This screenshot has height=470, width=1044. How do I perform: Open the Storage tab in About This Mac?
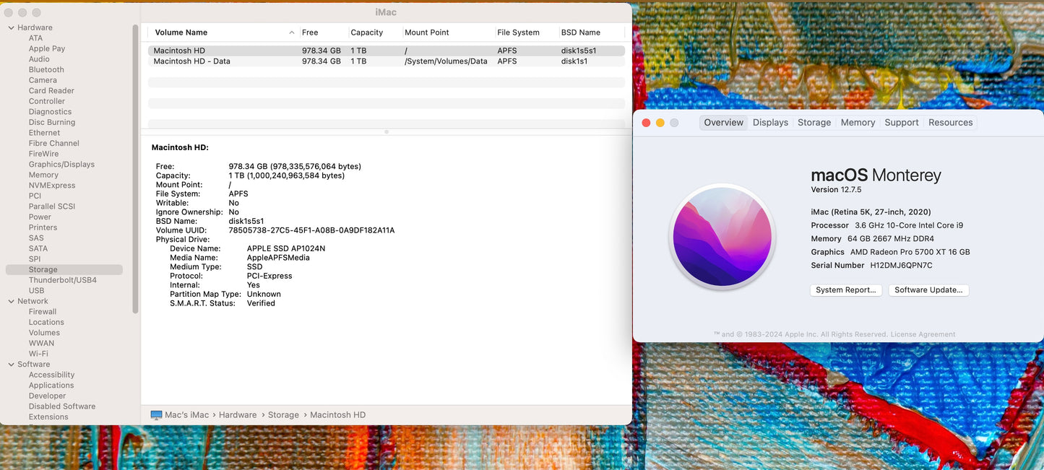pyautogui.click(x=814, y=123)
